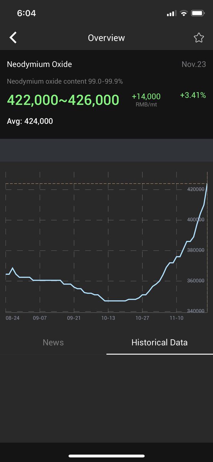Tap the 420000 y-axis label
The image size is (213, 462).
tap(196, 189)
